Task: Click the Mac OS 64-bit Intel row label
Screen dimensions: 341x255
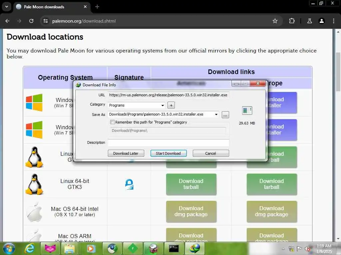Action: click(75, 212)
